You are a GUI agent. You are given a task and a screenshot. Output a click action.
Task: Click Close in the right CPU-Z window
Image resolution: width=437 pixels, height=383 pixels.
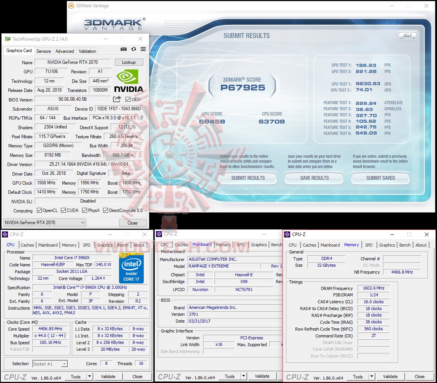tap(420, 377)
